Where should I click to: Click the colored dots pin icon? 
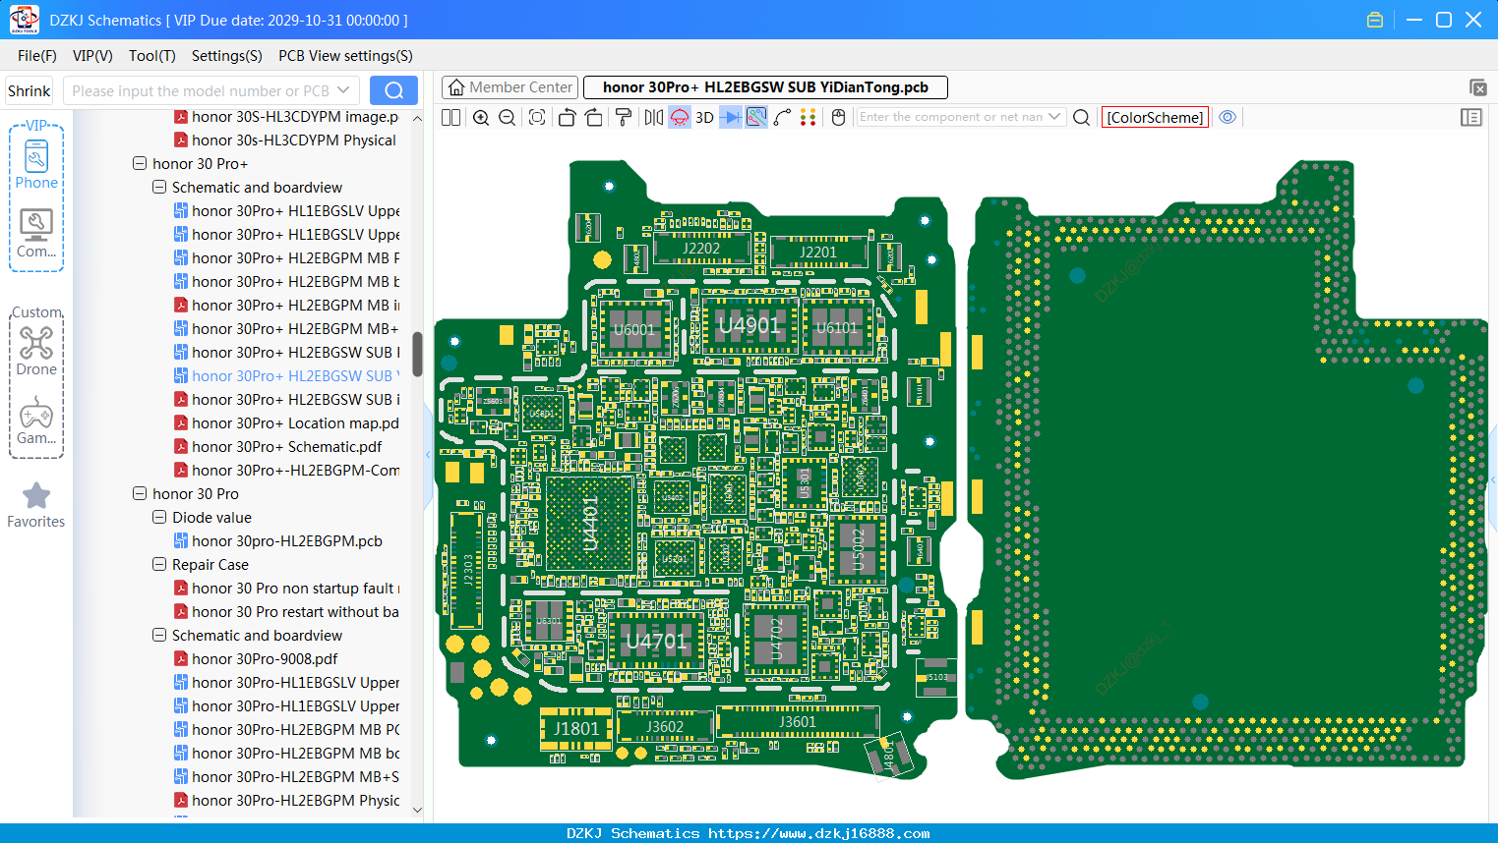[x=809, y=117]
